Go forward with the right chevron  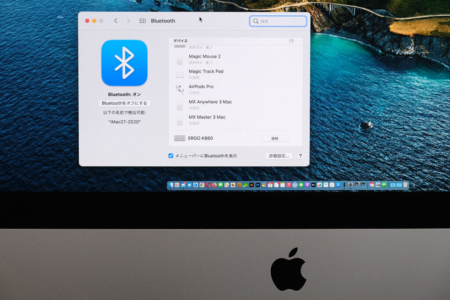click(x=129, y=21)
